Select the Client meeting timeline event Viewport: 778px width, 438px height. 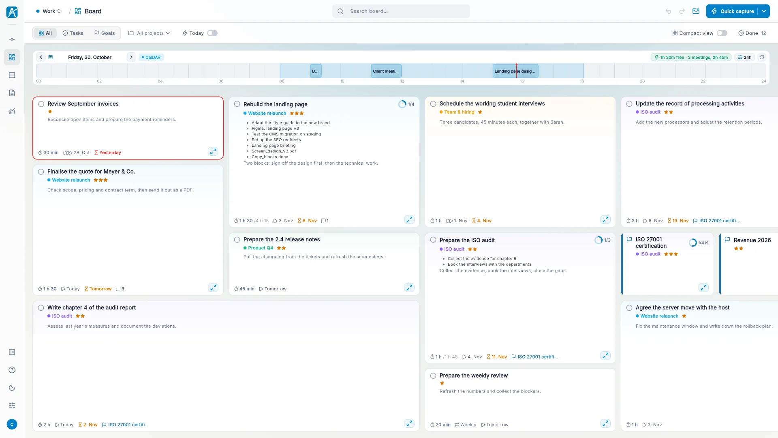pos(386,71)
